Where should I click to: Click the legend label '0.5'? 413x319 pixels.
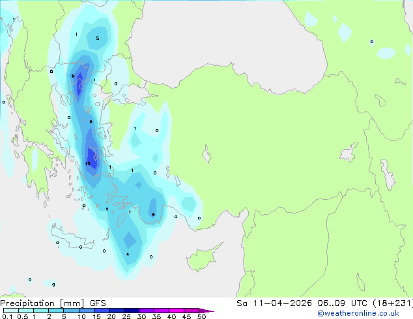pos(22,316)
